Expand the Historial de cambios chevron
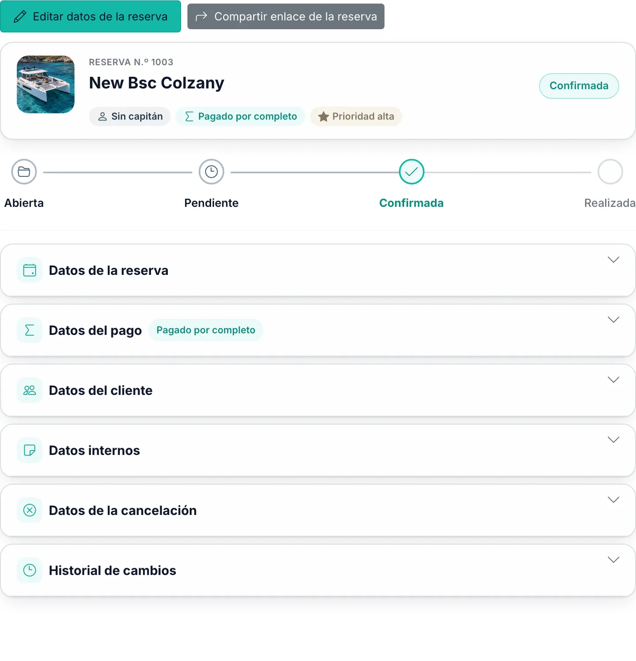The width and height of the screenshot is (636, 661). [613, 560]
